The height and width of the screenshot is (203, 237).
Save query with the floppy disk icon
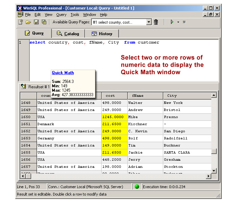pos(36,22)
